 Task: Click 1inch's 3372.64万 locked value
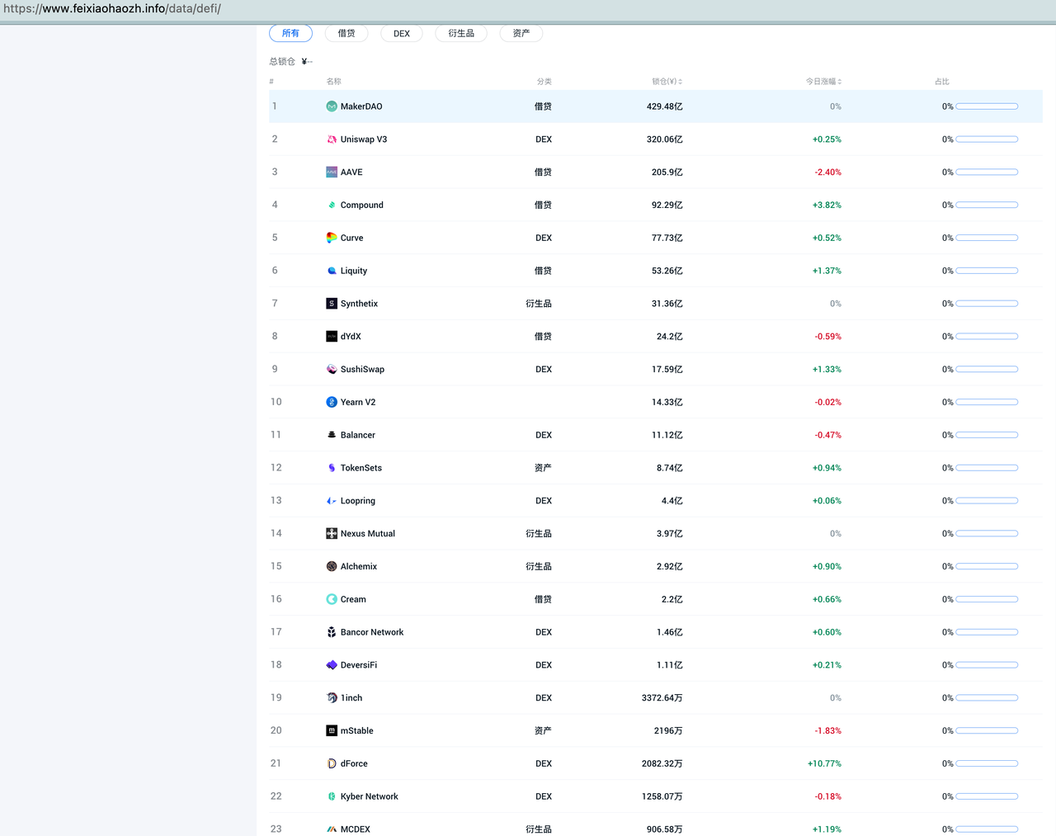click(662, 698)
